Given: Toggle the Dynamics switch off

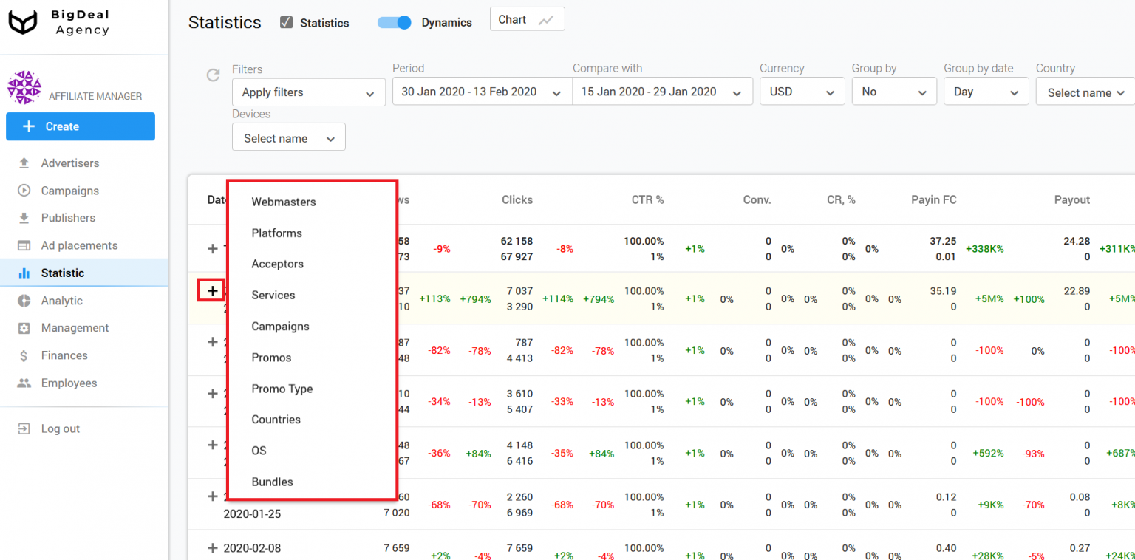Looking at the screenshot, I should tap(394, 23).
